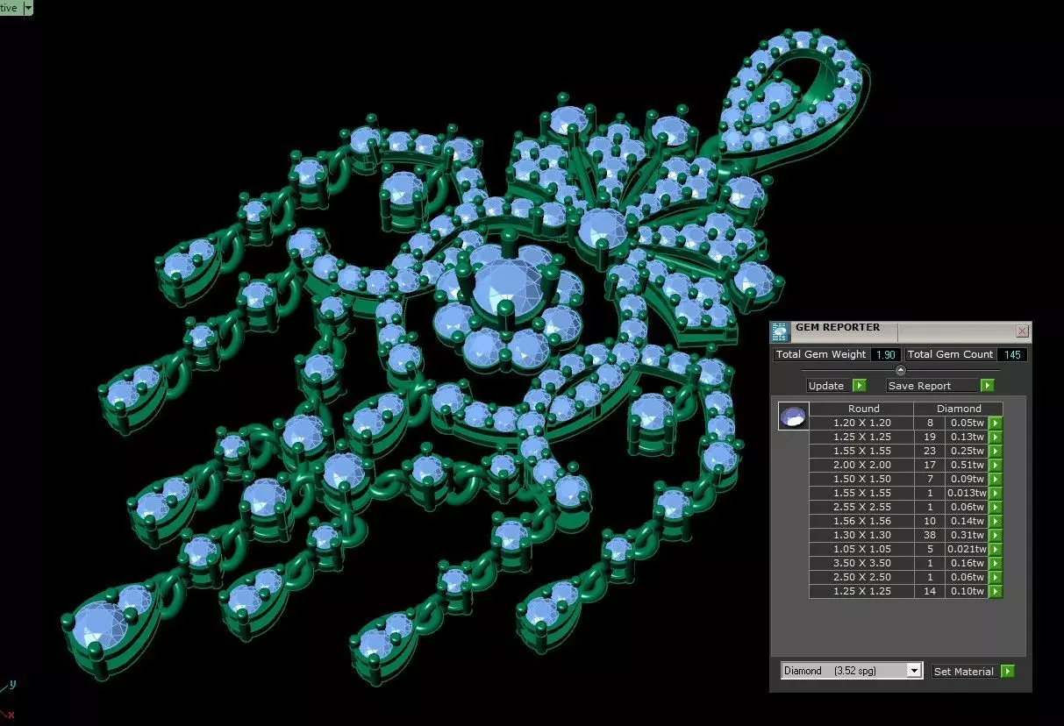The width and height of the screenshot is (1064, 726).
Task: Click the count cell showing 38
Action: [929, 535]
